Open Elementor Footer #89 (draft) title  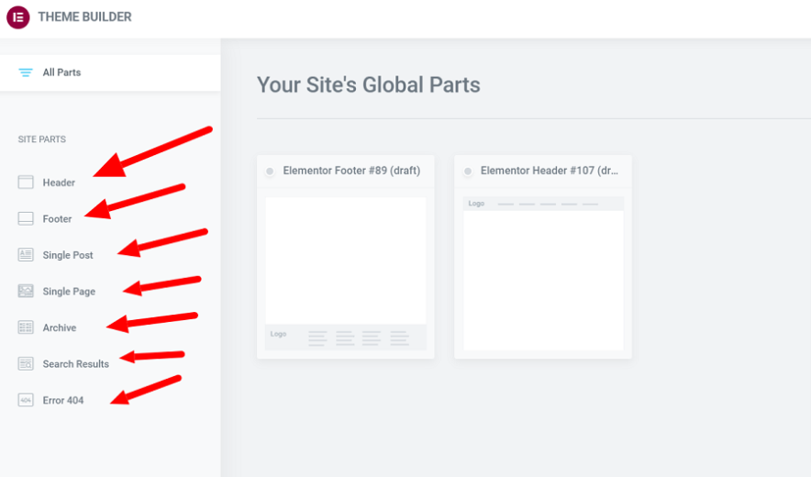click(x=351, y=171)
